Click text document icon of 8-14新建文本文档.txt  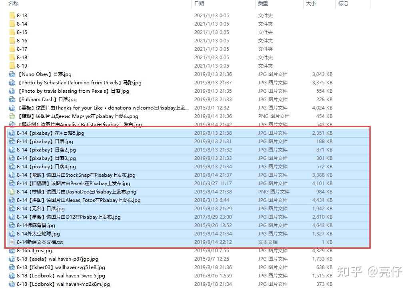pos(12,242)
